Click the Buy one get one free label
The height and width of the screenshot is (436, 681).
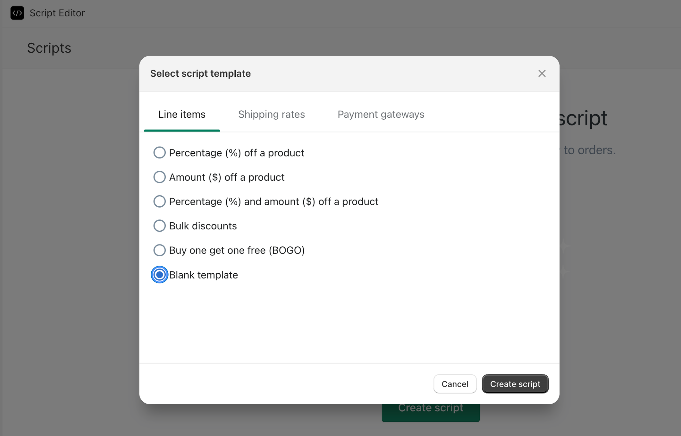coord(237,250)
